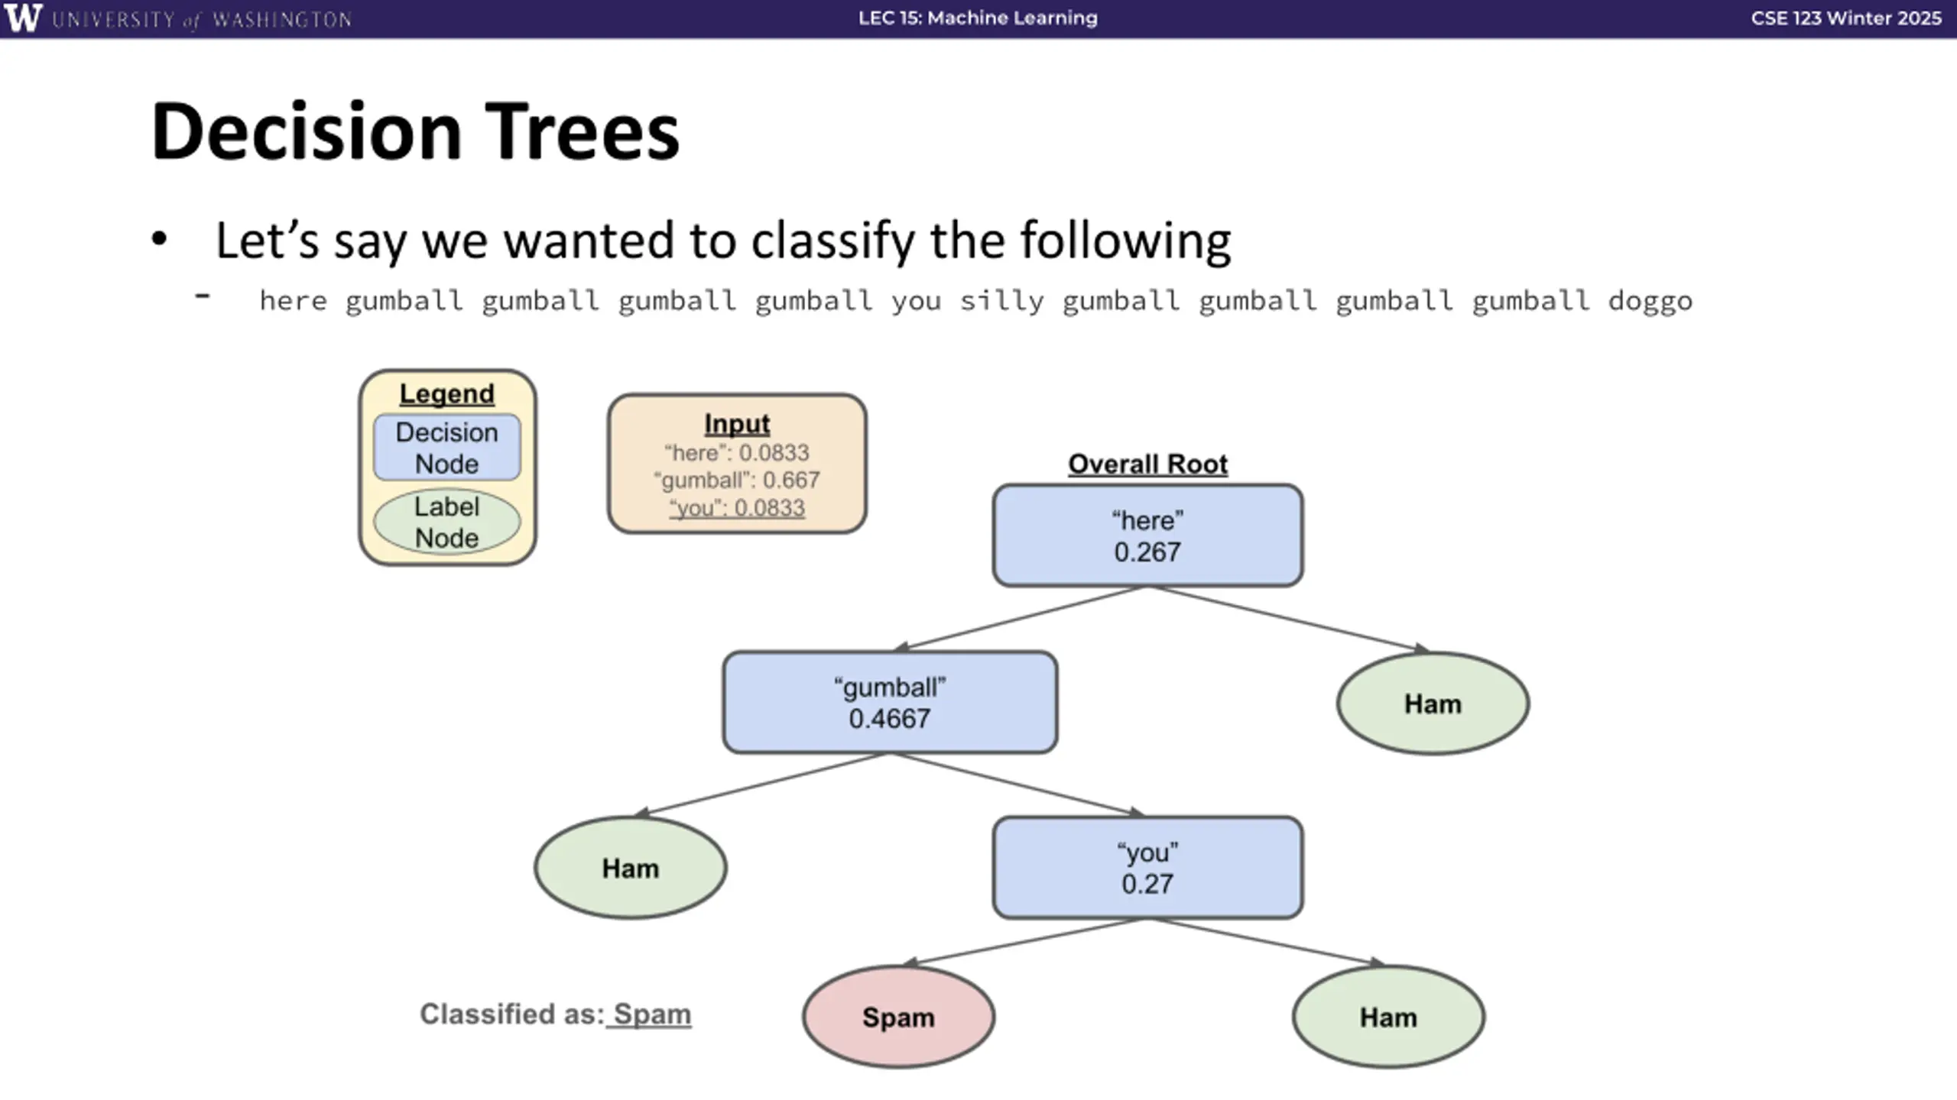
Task: Click the word 'silly' in the sentence
Action: 1001,301
